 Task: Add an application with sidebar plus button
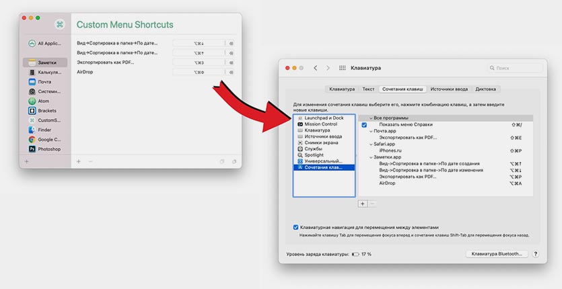pyautogui.click(x=26, y=161)
